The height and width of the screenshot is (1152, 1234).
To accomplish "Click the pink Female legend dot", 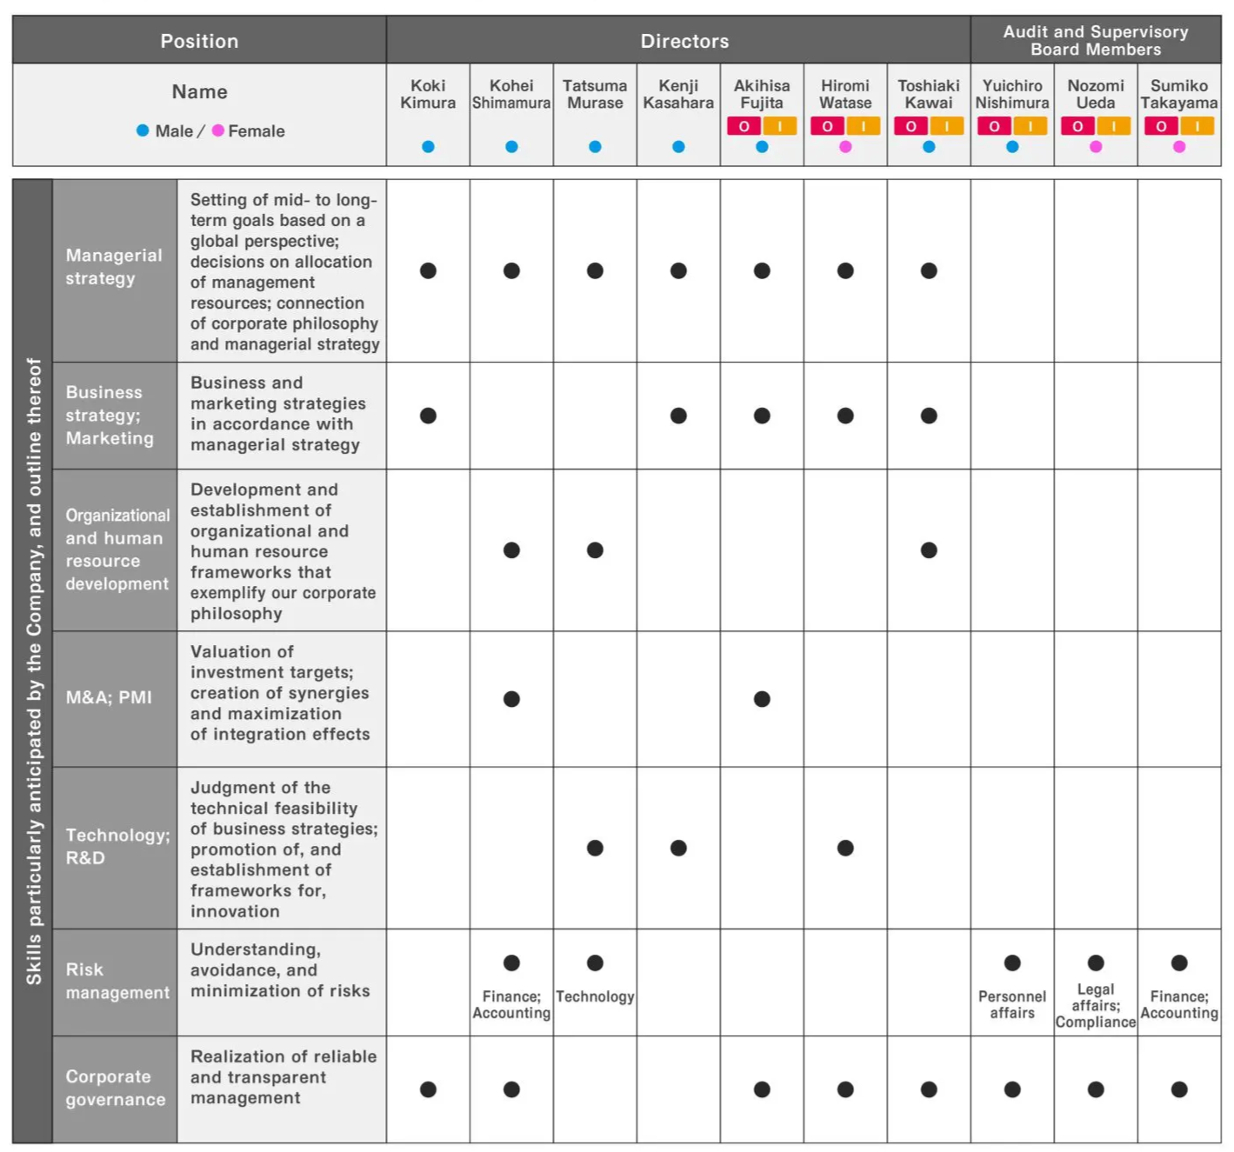I will tap(218, 130).
